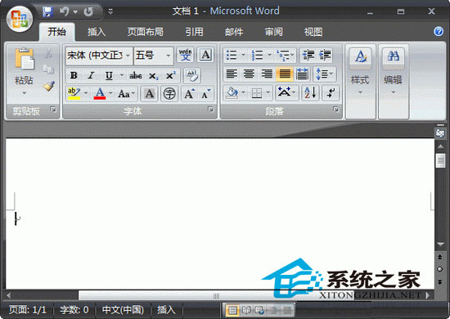Open the font name dropdown 宋体
Viewport: 450px width, 319px height.
tap(128, 55)
